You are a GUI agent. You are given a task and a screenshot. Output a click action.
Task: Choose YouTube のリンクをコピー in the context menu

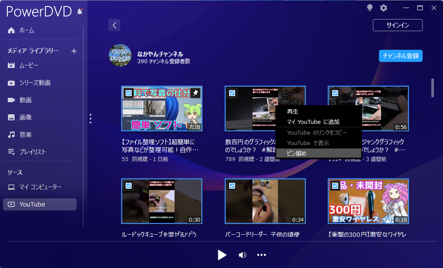click(x=318, y=132)
